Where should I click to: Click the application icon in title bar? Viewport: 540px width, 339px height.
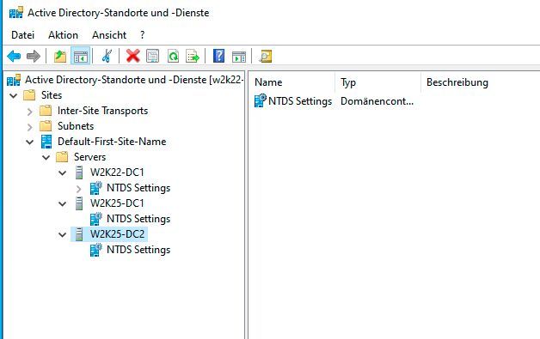click(x=15, y=13)
